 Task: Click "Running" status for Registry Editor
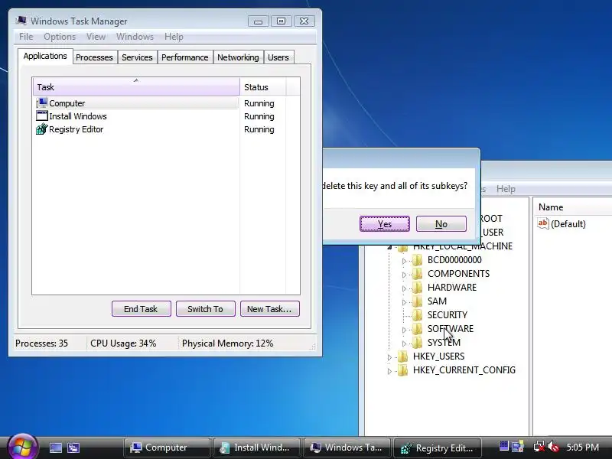(259, 129)
